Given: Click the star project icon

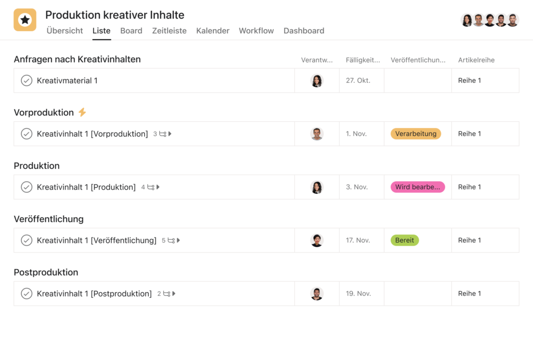Looking at the screenshot, I should click(25, 20).
